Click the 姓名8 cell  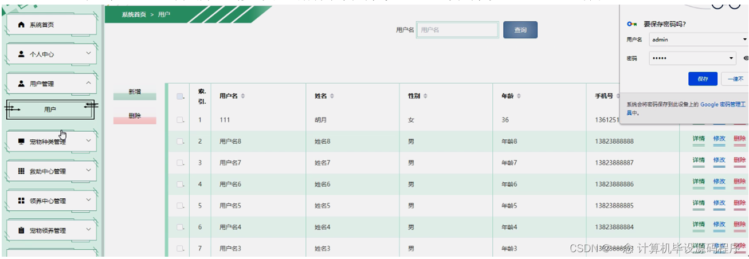323,142
